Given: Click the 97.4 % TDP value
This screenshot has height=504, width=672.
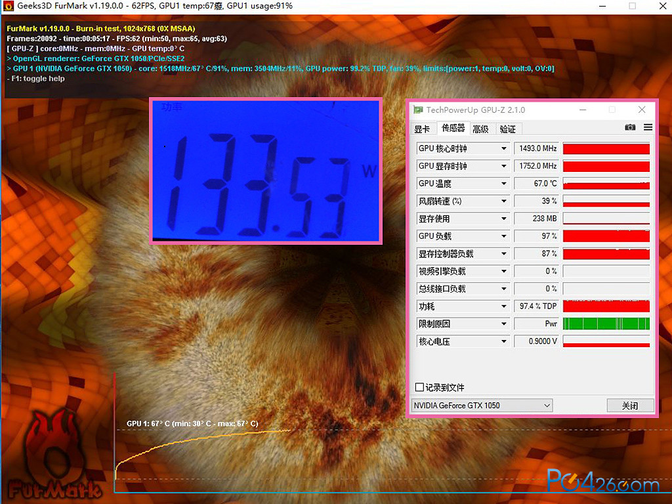Looking at the screenshot, I should point(537,307).
